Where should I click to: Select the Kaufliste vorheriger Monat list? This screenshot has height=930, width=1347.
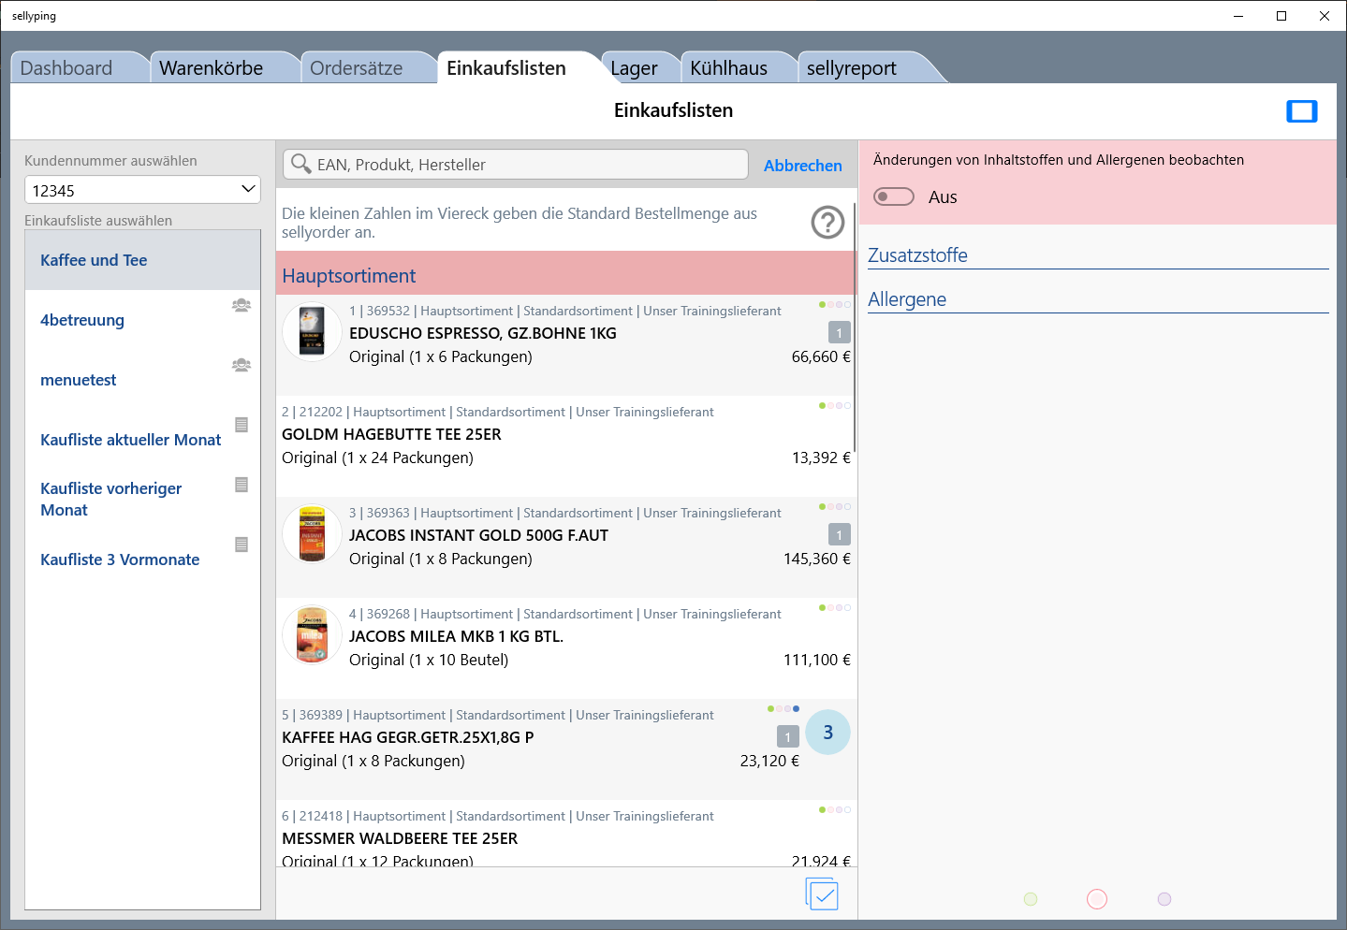point(110,499)
